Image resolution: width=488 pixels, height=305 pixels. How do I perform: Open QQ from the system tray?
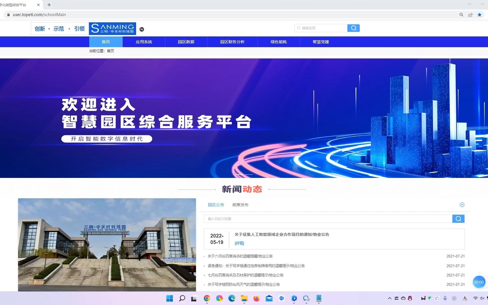[409, 299]
